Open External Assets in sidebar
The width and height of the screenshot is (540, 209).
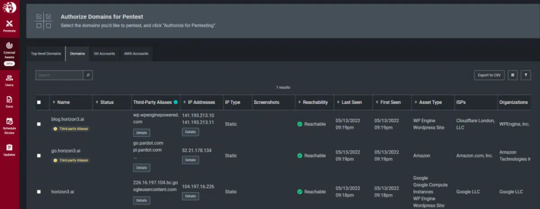pyautogui.click(x=9, y=54)
